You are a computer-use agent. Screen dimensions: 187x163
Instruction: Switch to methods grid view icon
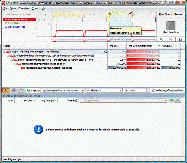tap(14, 90)
